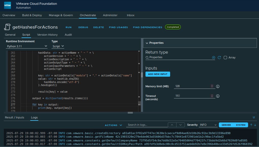Click FIND USAGES
Image resolution: width=259 pixels, height=147 pixels.
[x=118, y=27]
